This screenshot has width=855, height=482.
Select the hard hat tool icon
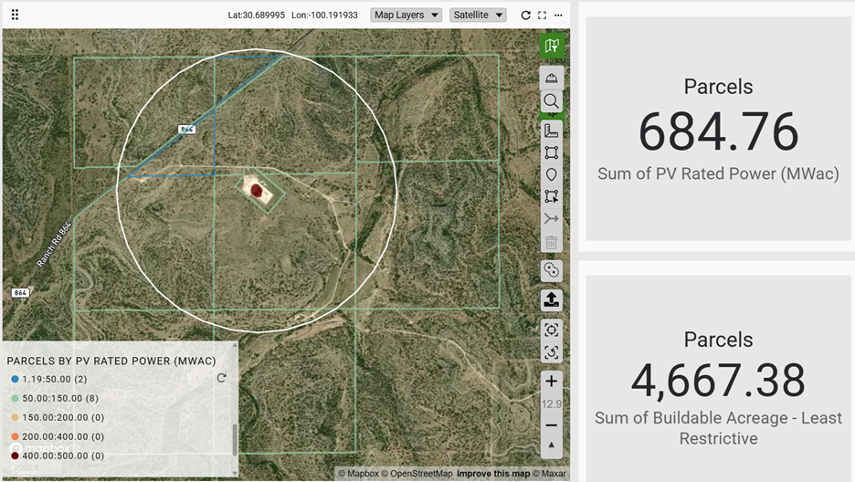click(552, 78)
